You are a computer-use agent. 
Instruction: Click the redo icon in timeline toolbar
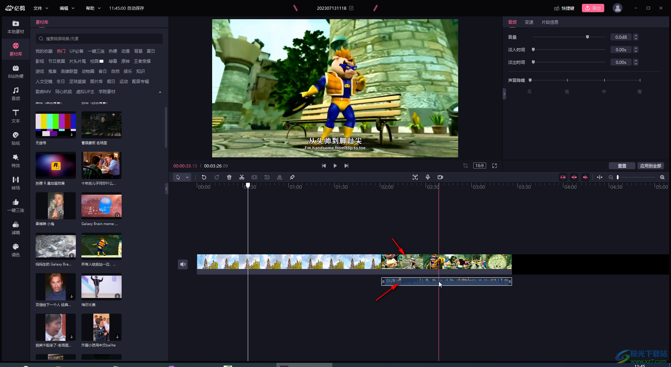tap(217, 177)
